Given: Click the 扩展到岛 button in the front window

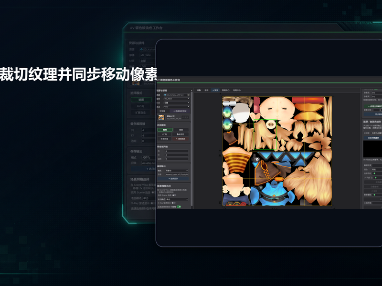Looking at the screenshot, I should tap(164, 139).
